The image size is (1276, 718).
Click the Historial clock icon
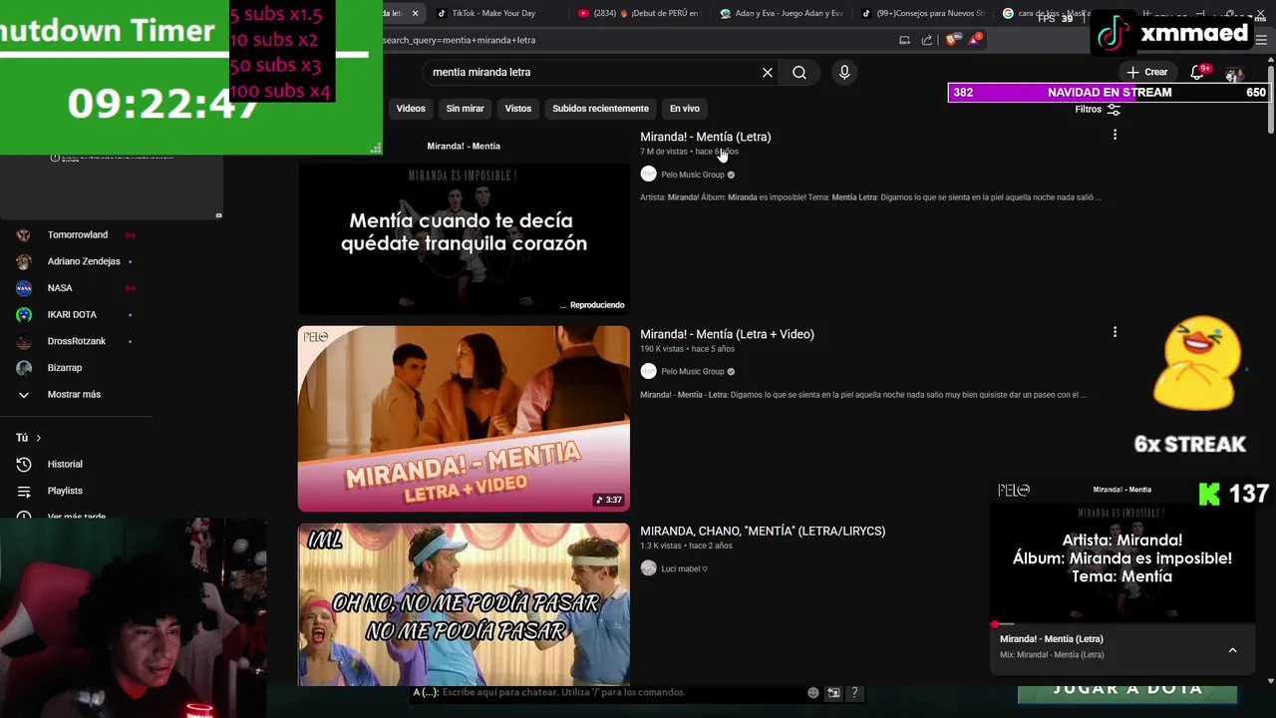(24, 464)
